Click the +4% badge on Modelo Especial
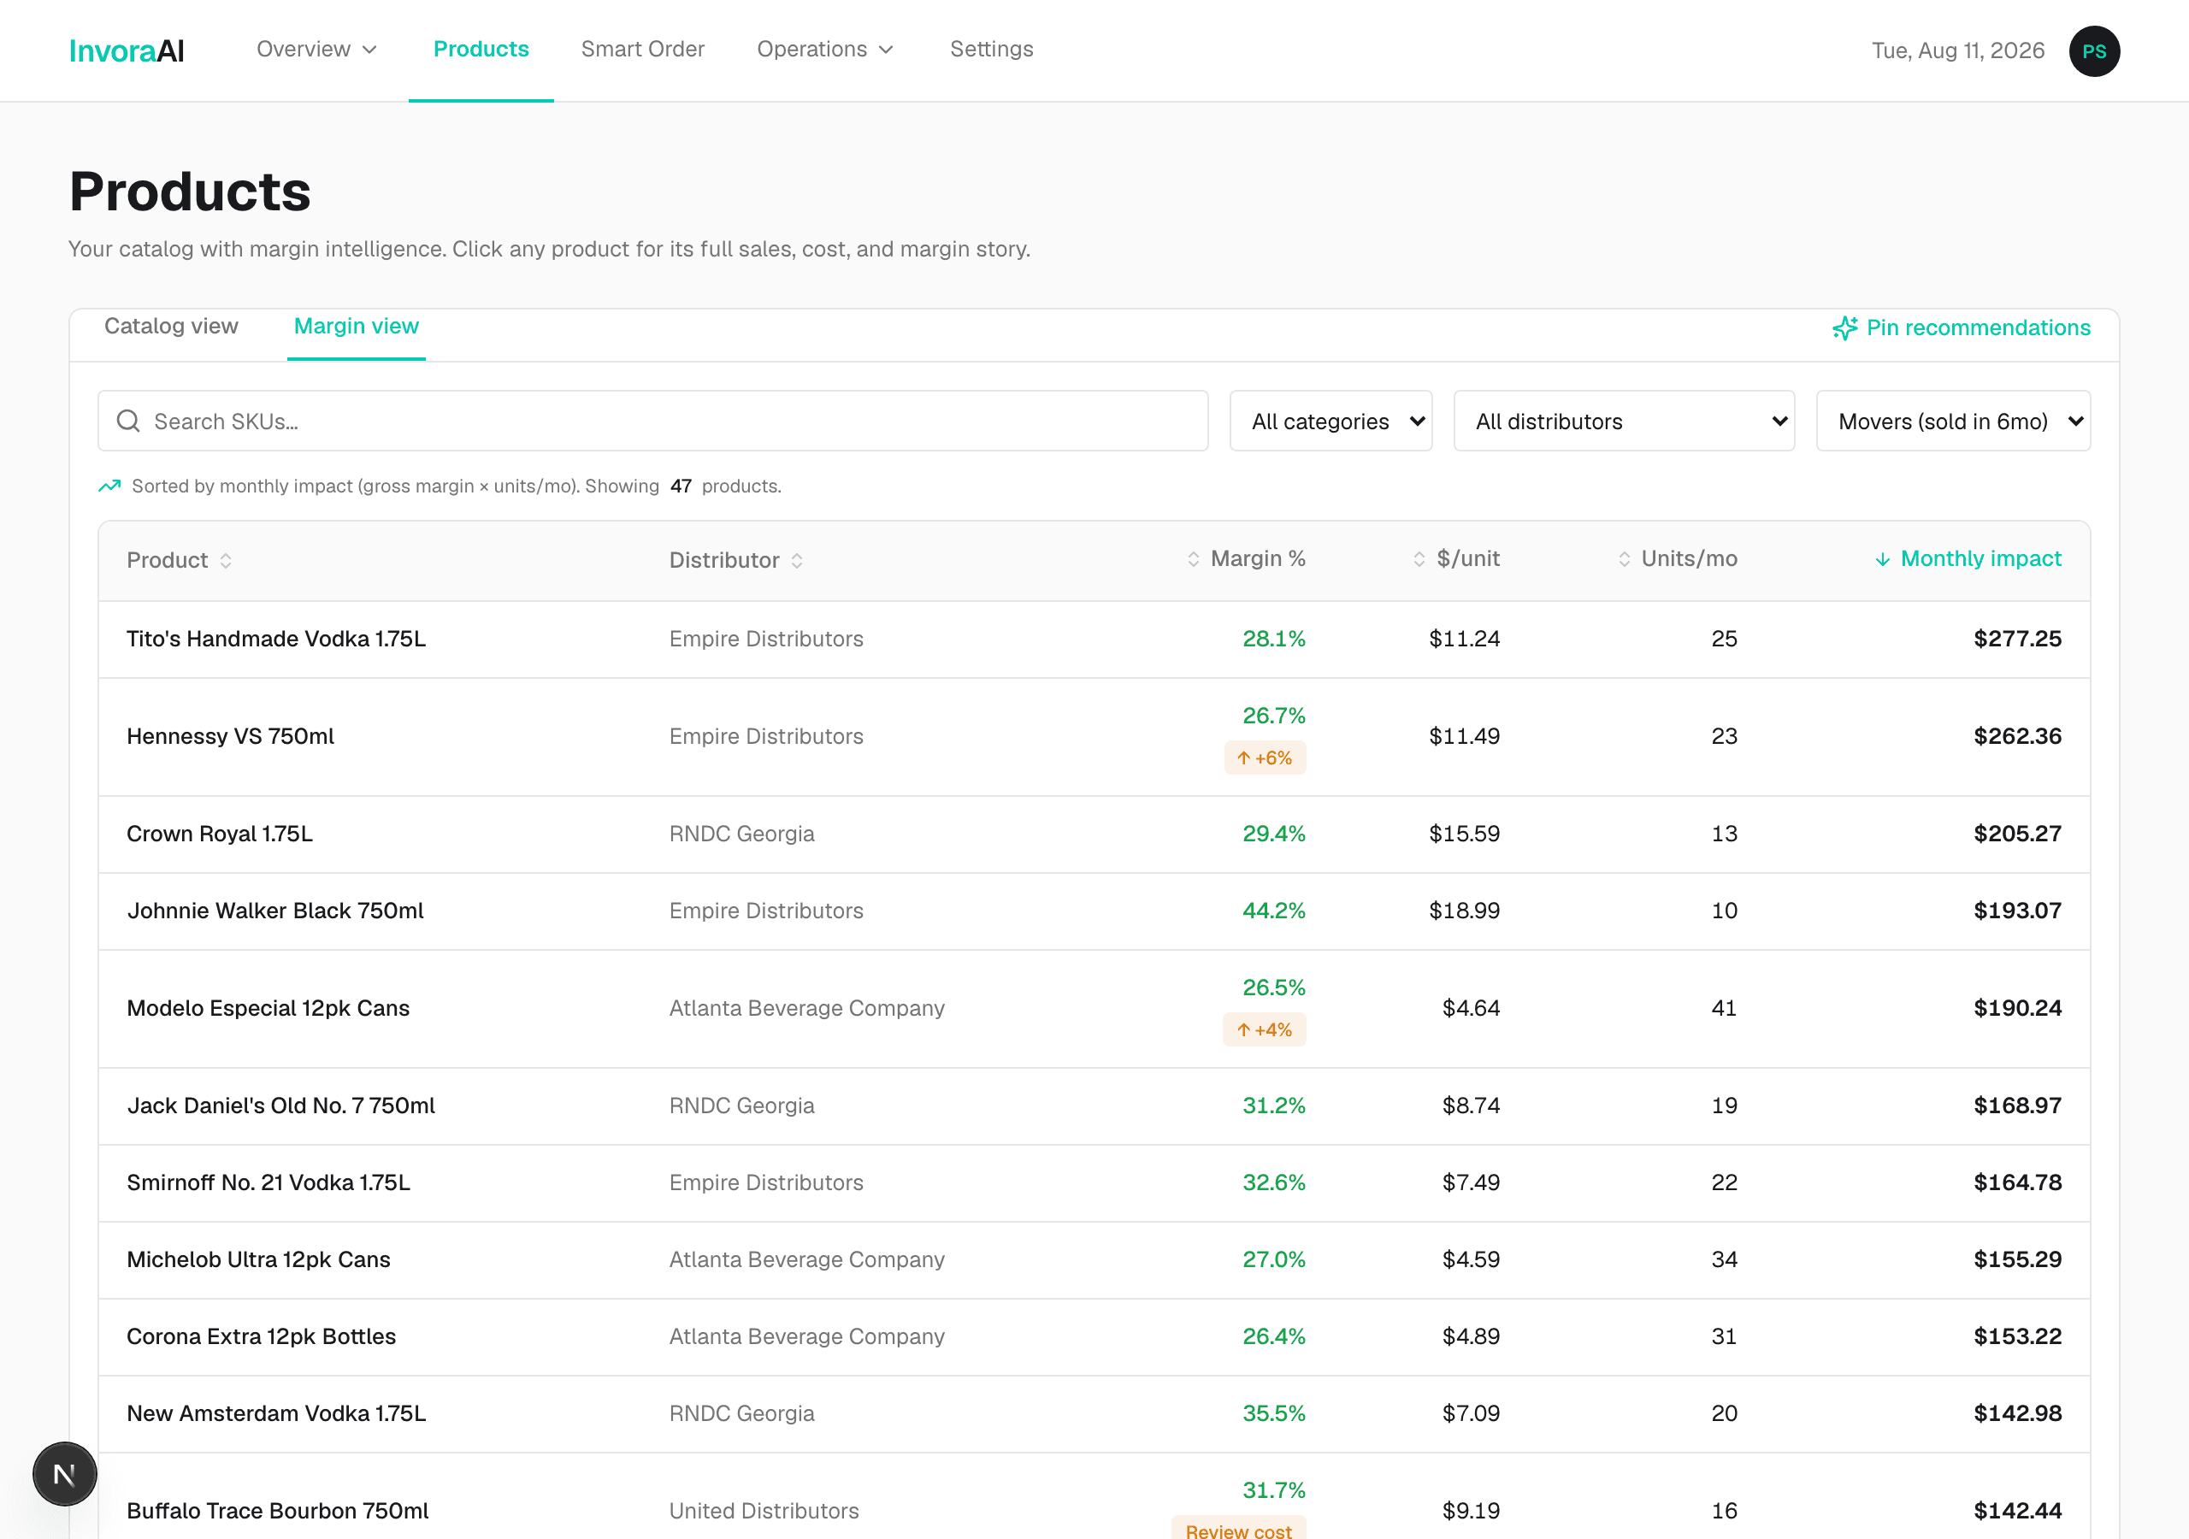 click(1266, 1029)
